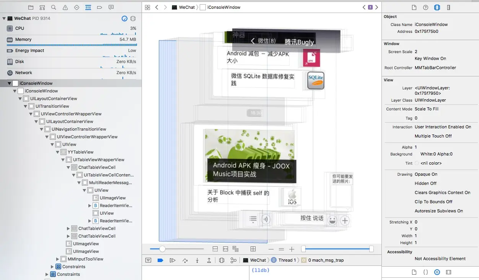The image size is (479, 280).
Task: Collapse the UITransitionView node
Action: [26, 106]
